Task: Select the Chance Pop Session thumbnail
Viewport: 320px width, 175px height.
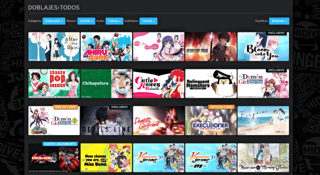Action: (x=54, y=84)
